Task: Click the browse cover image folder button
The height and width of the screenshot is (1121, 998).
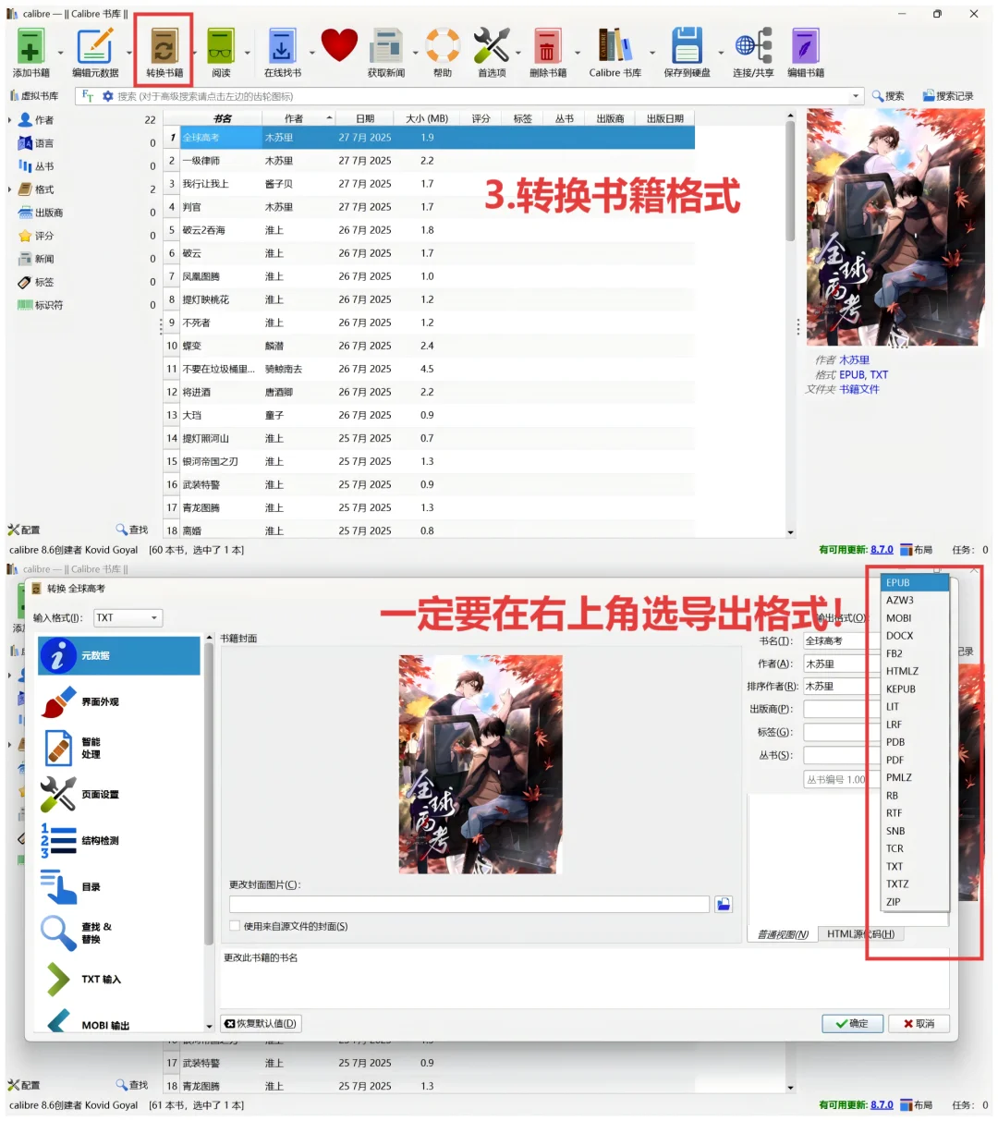Action: pyautogui.click(x=724, y=904)
